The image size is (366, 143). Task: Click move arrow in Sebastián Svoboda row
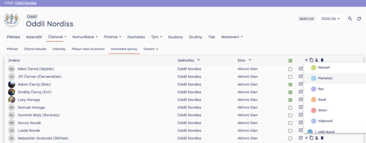(306, 138)
